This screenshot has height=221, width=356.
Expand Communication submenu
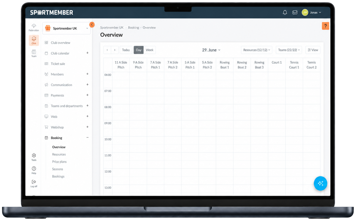pos(87,85)
